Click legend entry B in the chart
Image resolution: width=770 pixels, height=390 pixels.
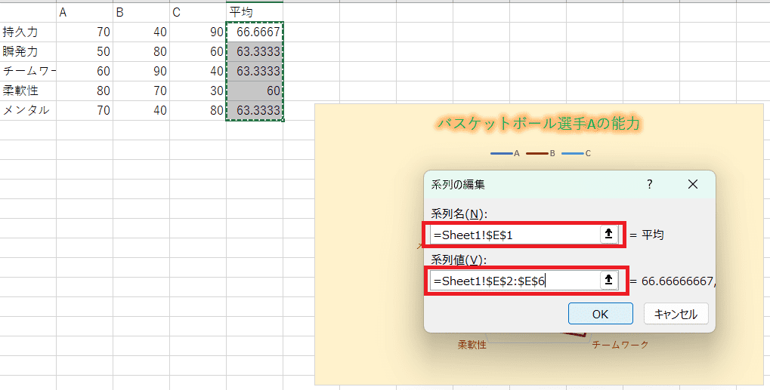[x=540, y=153]
